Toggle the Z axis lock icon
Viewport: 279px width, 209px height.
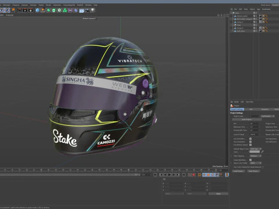coord(7,10)
